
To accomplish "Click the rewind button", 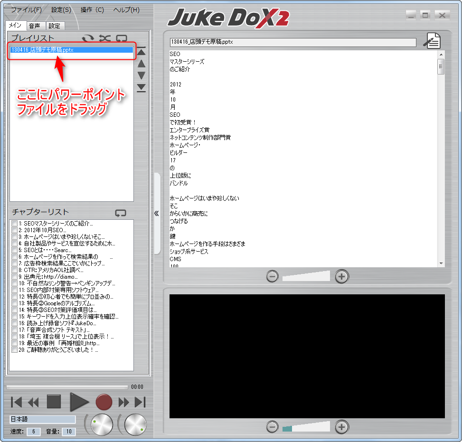I will 33,402.
